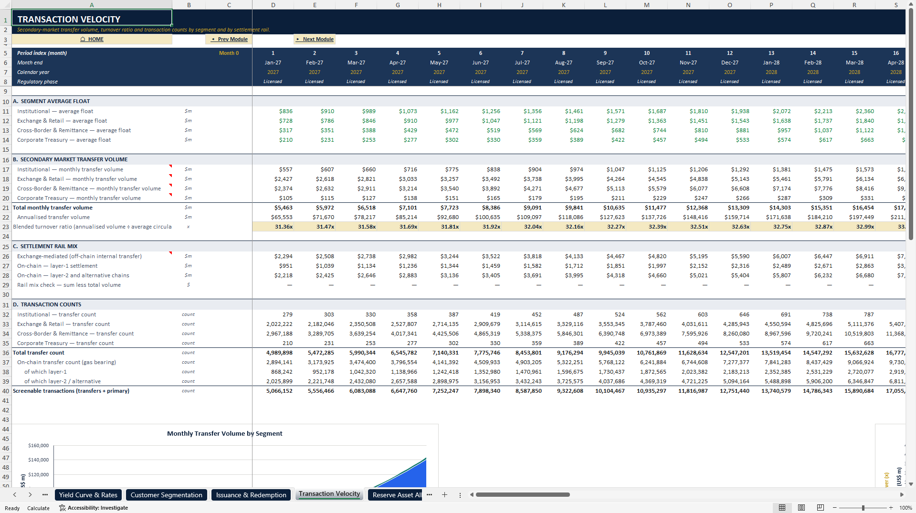
Task: Go to previous sheet tab arrow
Action: (x=15, y=495)
